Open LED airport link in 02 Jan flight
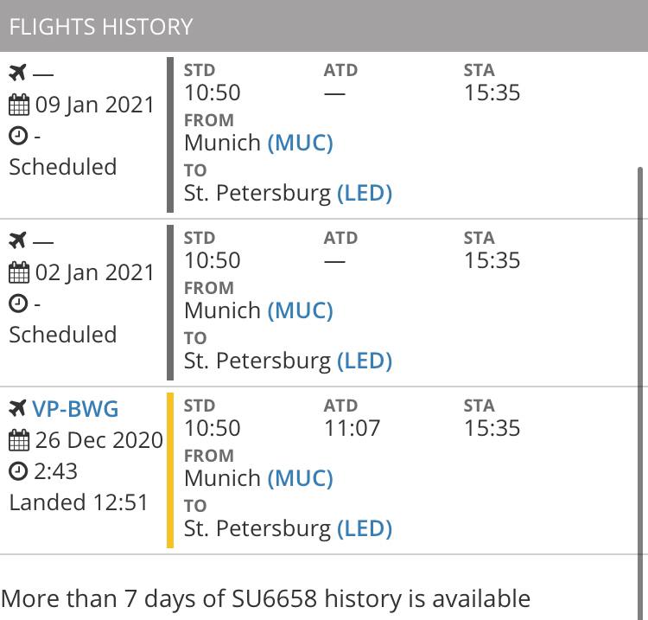 pos(365,361)
